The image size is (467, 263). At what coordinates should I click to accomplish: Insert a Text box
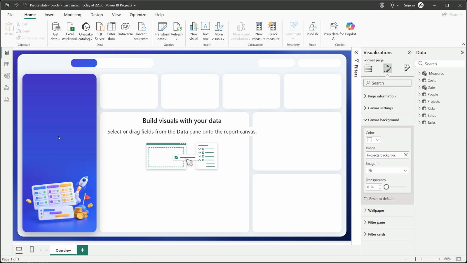pos(205,31)
